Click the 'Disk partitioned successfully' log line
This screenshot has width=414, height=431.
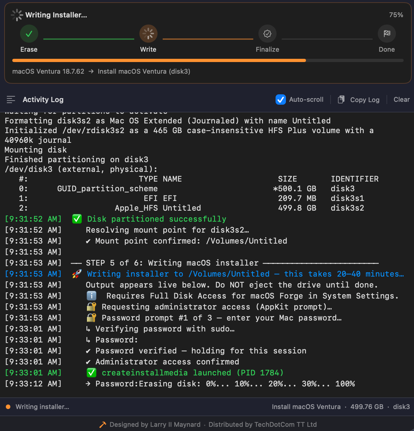(x=157, y=219)
